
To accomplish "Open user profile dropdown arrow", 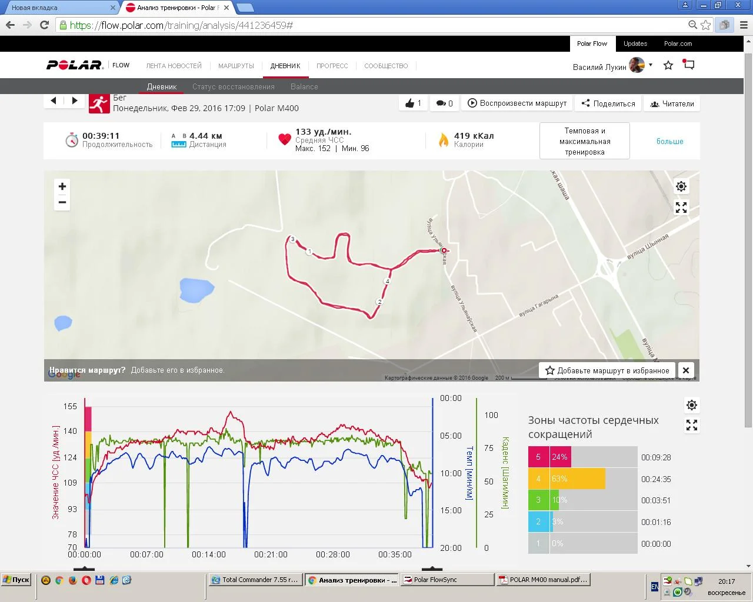I will (651, 65).
